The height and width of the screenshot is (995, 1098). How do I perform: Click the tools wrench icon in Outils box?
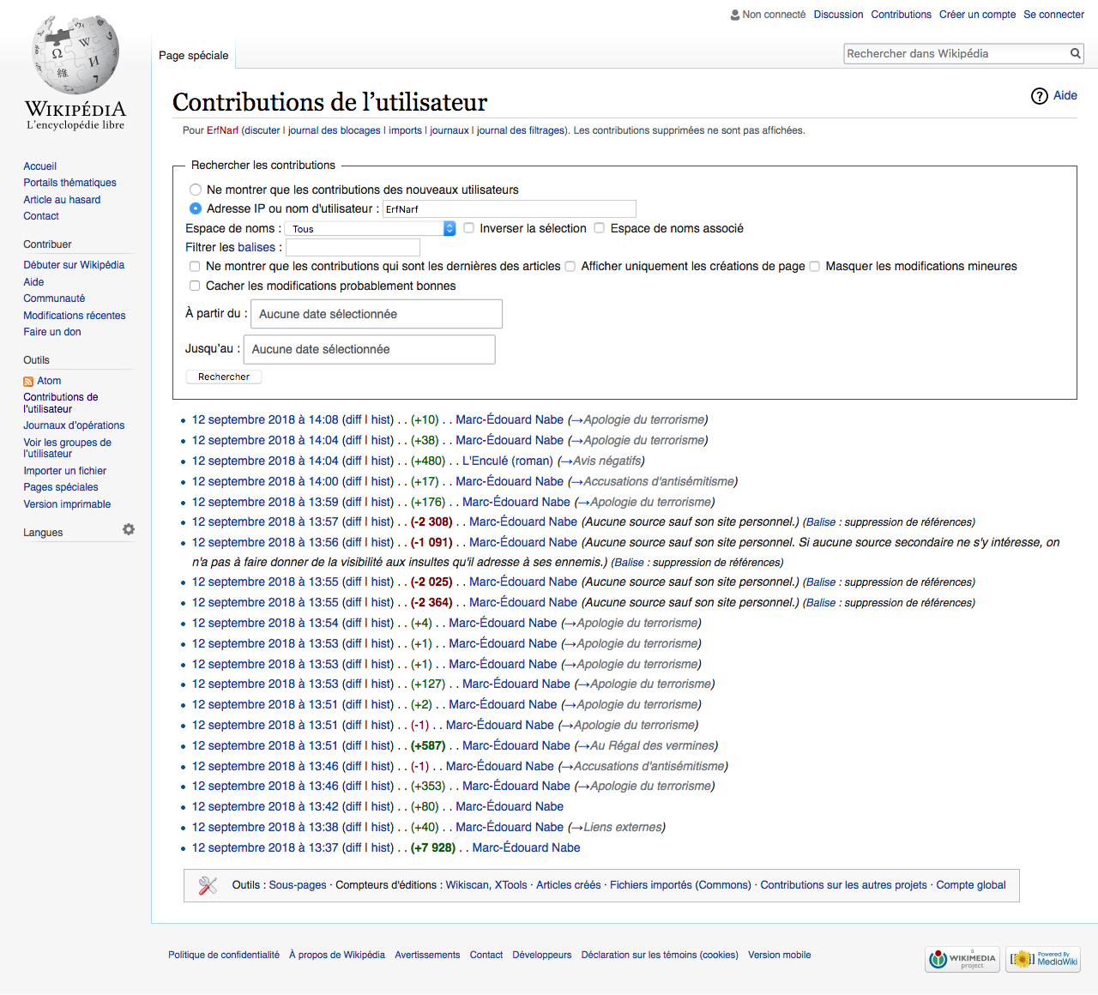208,885
